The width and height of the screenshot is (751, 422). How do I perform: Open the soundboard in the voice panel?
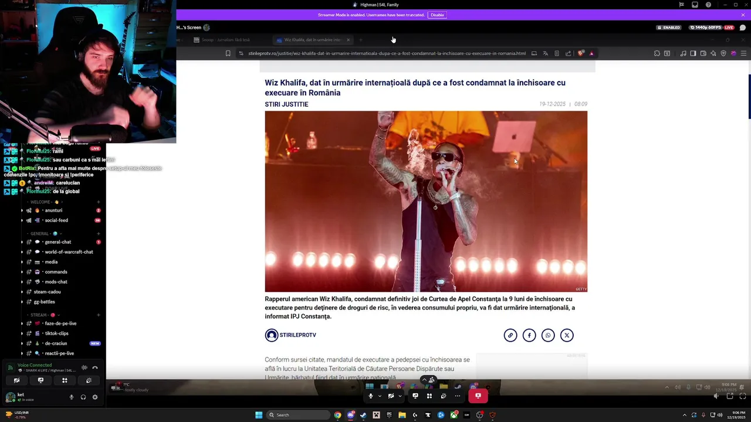[89, 380]
